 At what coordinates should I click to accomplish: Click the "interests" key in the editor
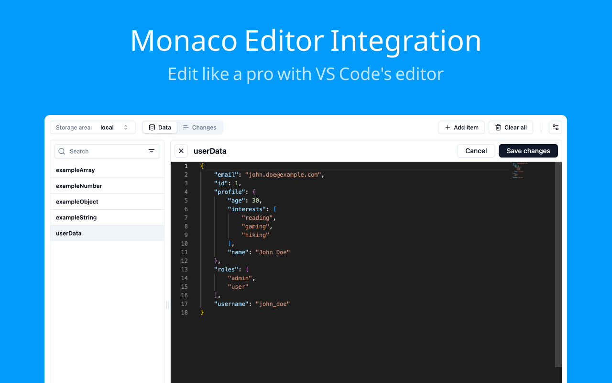247,209
